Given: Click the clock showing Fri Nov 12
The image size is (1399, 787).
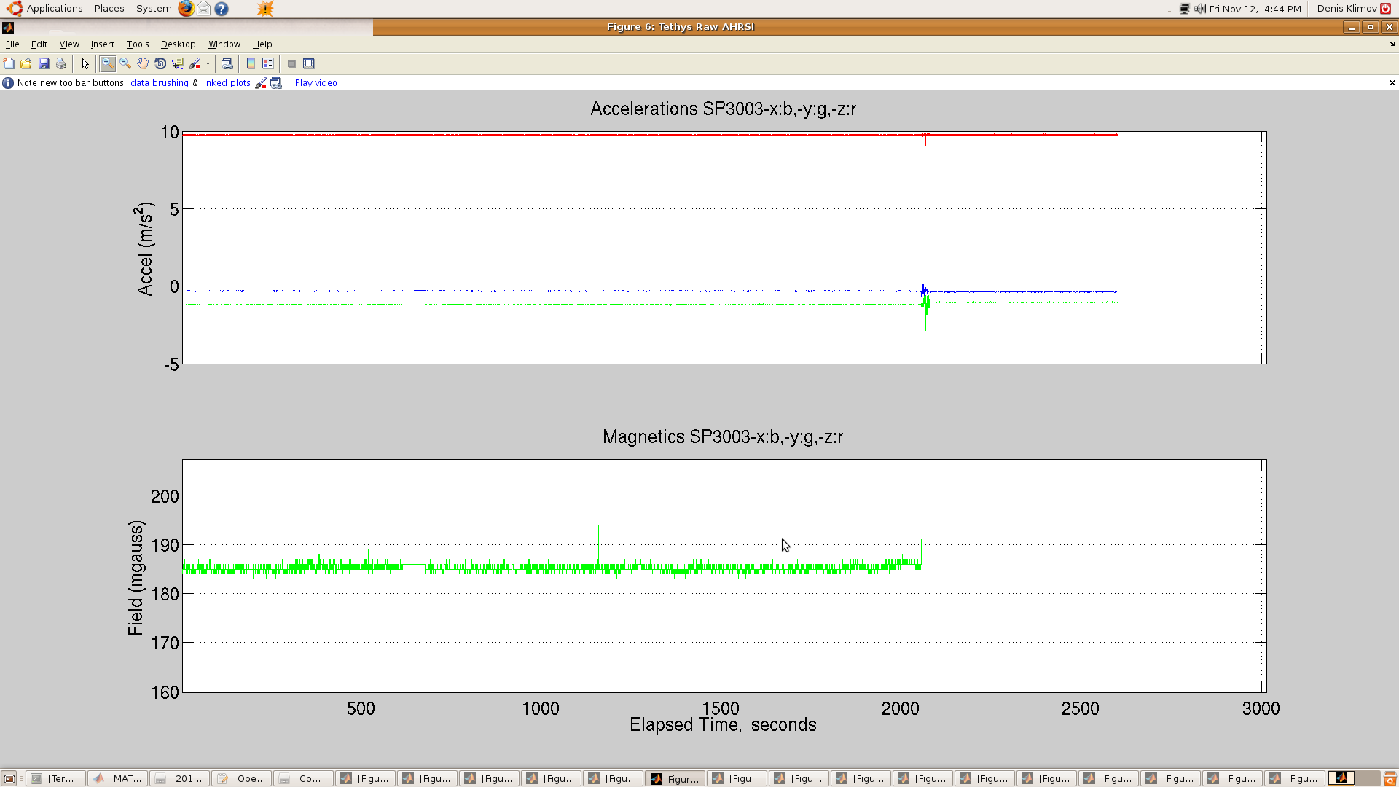Looking at the screenshot, I should coord(1255,9).
